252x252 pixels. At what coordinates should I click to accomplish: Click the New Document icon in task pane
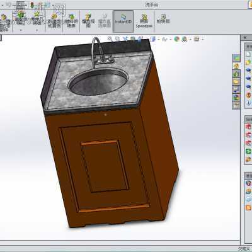(x=249, y=54)
